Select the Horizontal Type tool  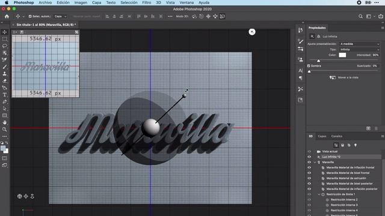(x=4, y=95)
